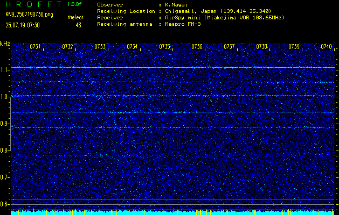
Task: Click the Chigasaki, Japan location value
Action: pyautogui.click(x=218, y=11)
